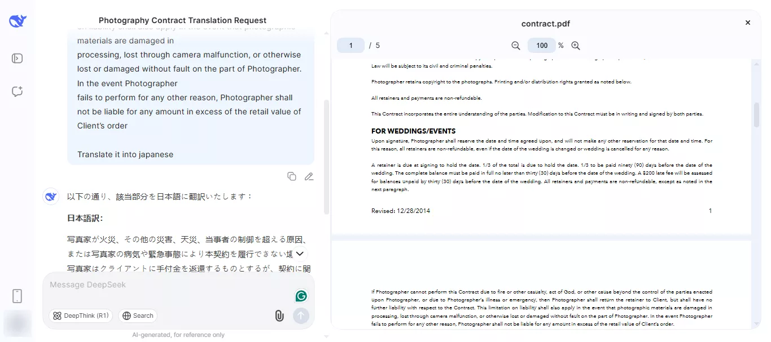This screenshot has width=771, height=342.
Task: Start a new chat from the sidebar
Action: click(x=17, y=91)
